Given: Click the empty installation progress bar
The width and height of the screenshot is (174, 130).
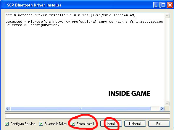Looking at the screenshot, I should coord(88,116).
